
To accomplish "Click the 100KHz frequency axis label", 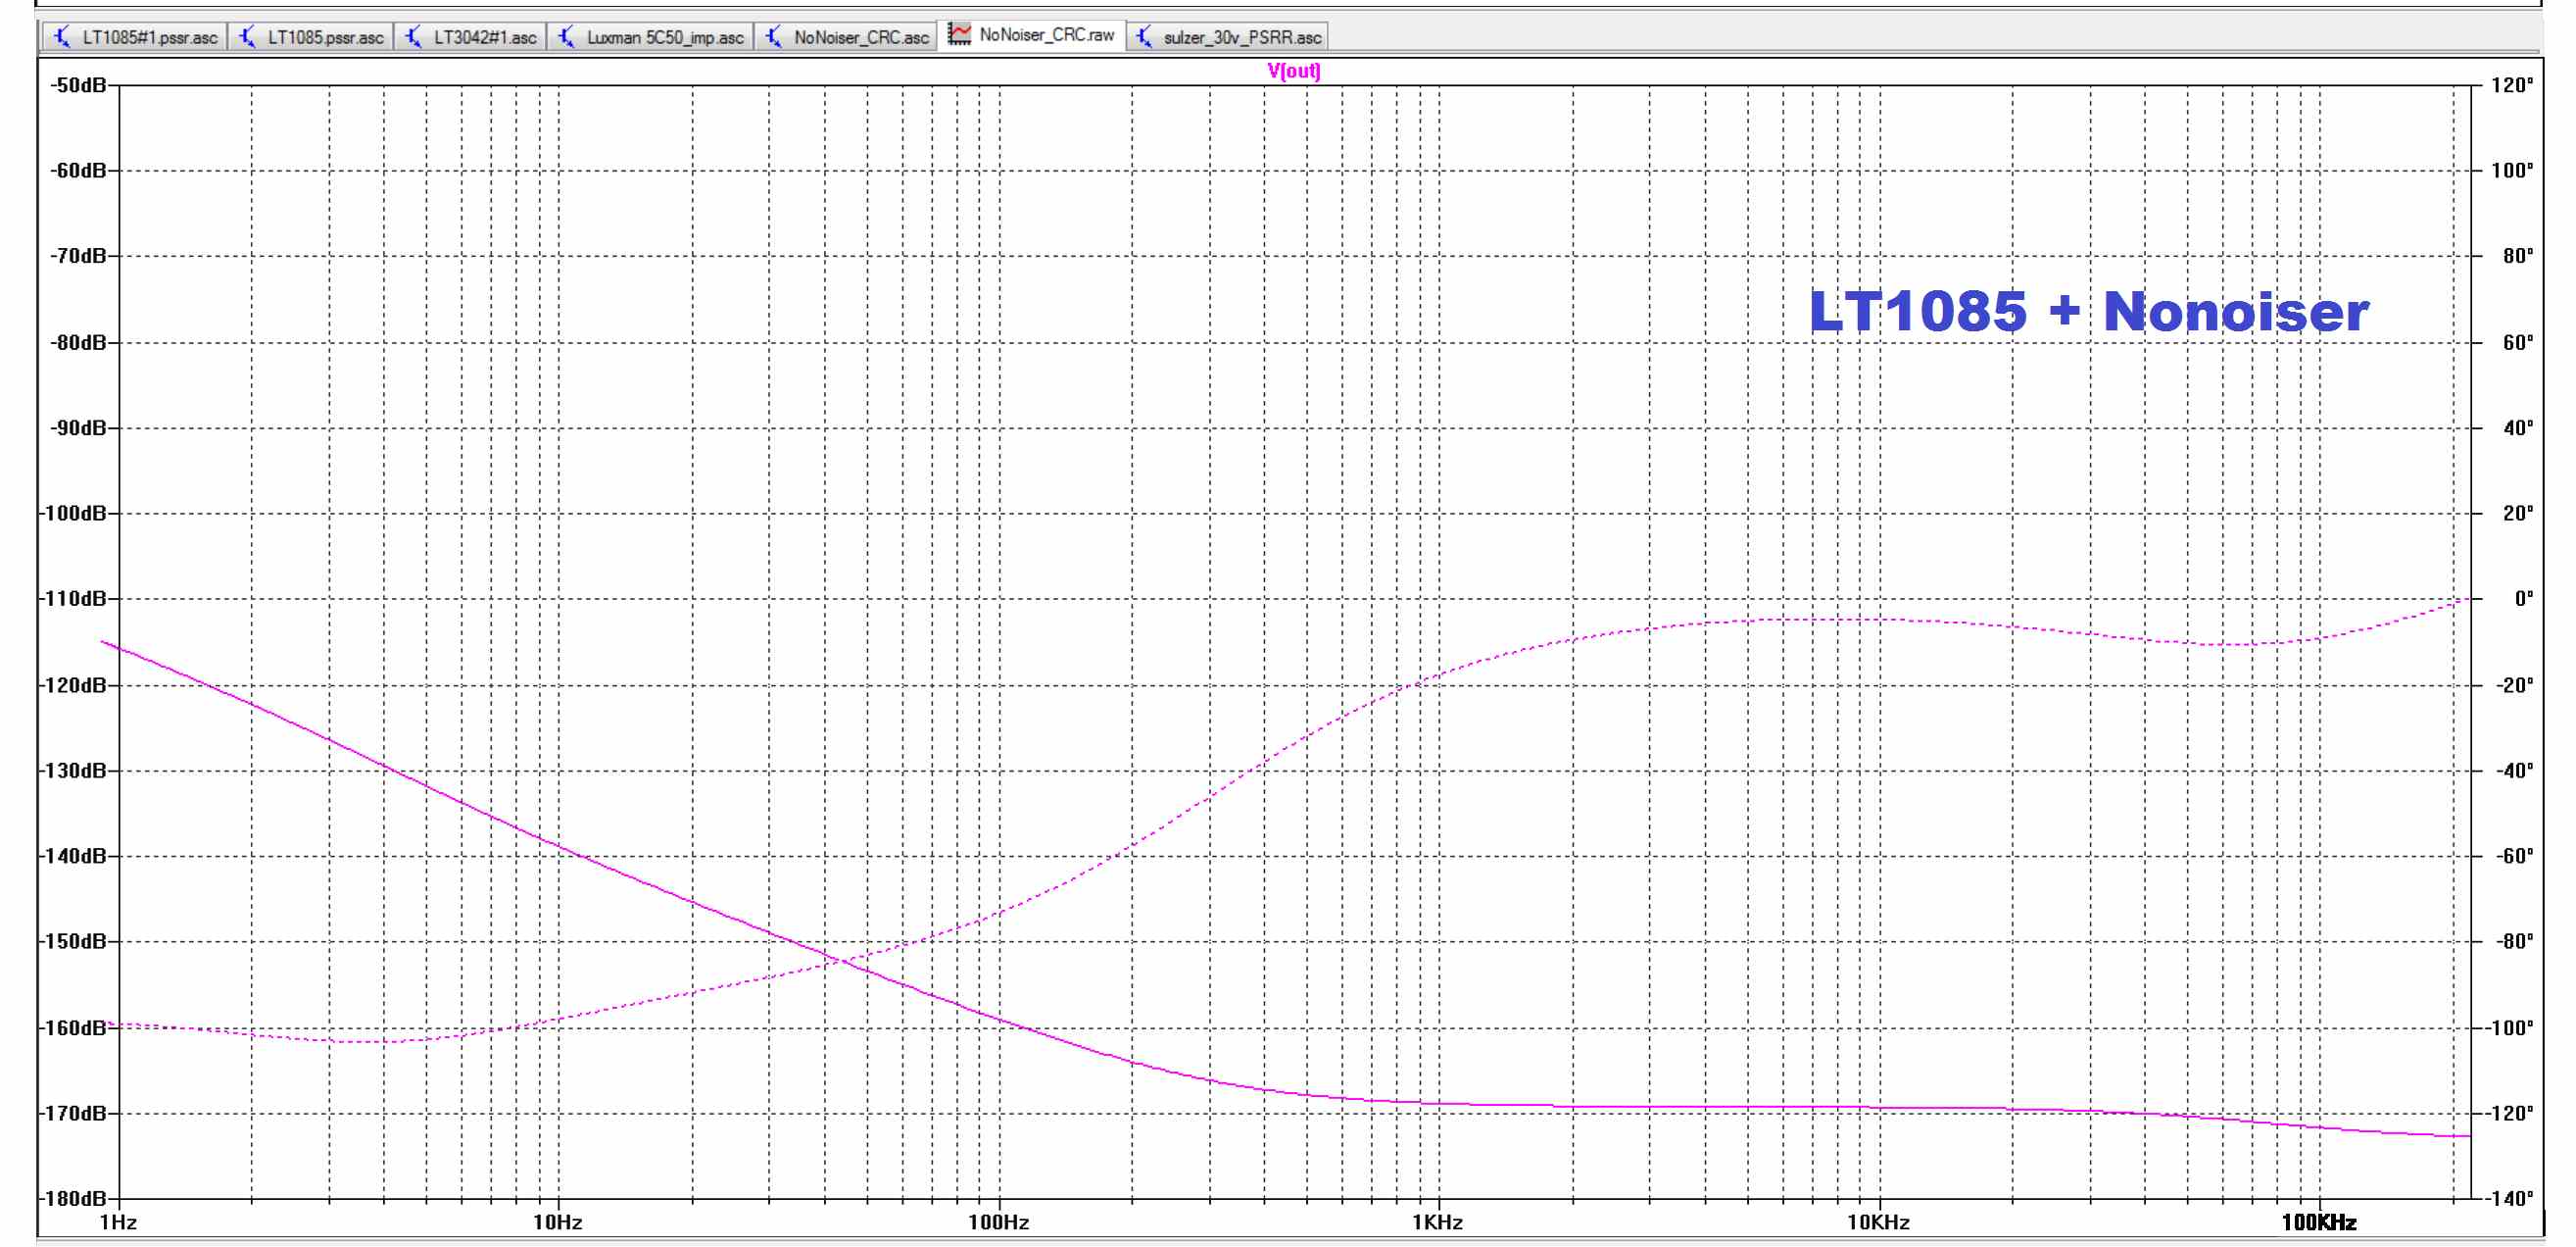I will tap(2319, 1222).
